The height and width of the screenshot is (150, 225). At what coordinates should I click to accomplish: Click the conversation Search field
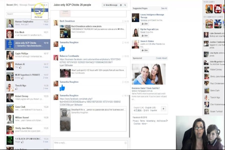(19, 14)
